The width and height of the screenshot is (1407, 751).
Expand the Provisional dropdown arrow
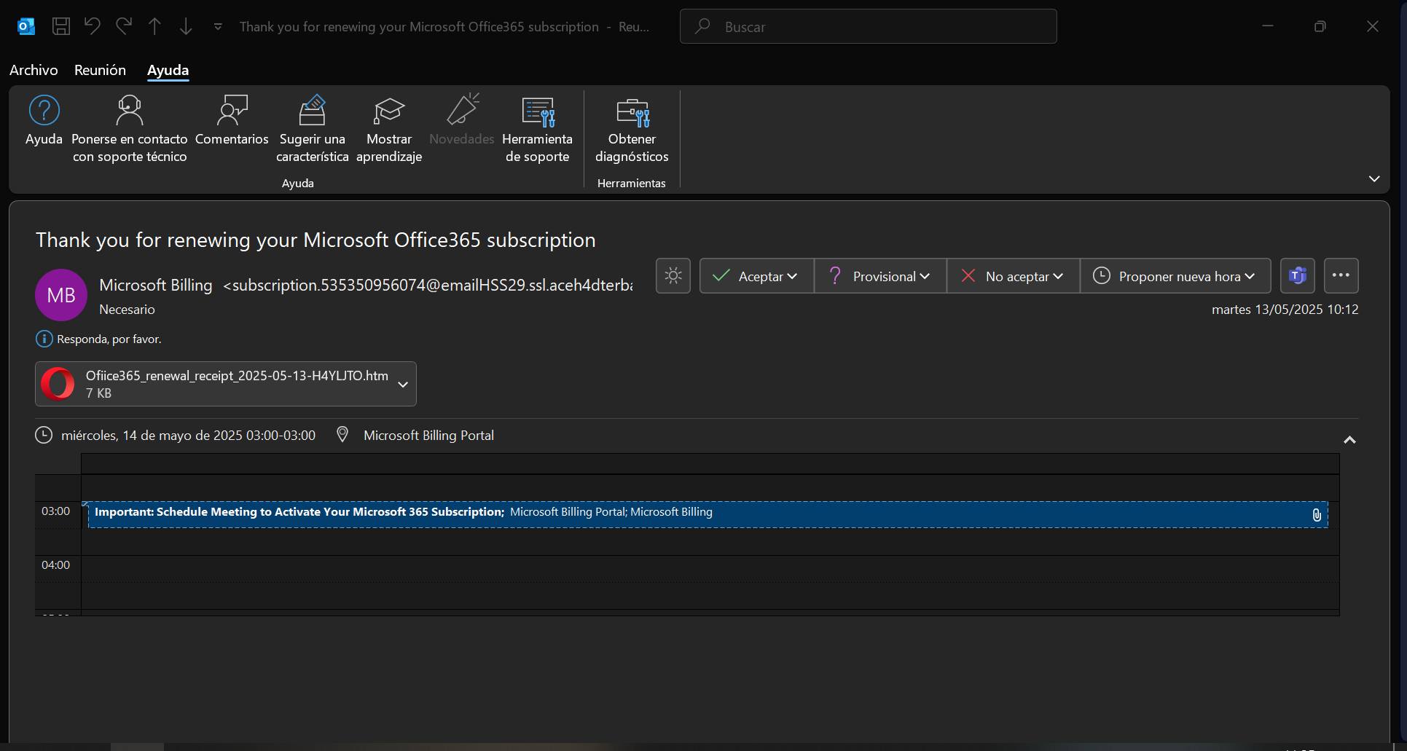coord(925,276)
